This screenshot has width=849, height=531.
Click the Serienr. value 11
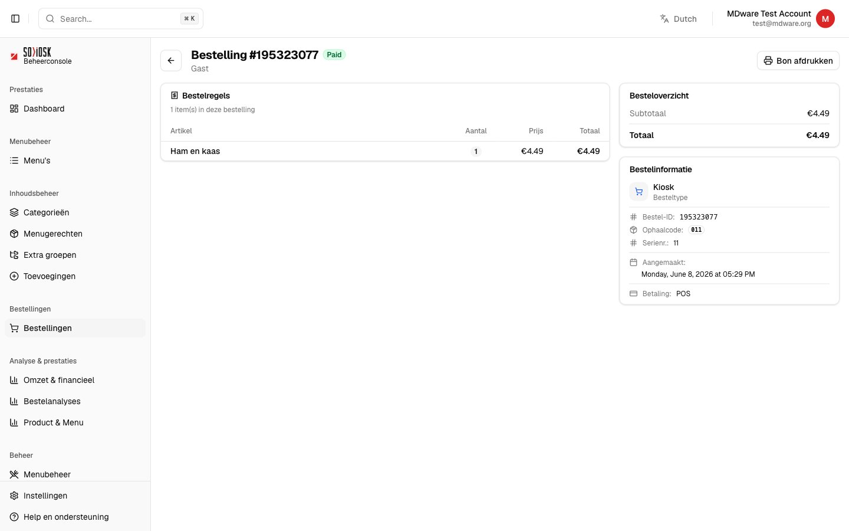tap(676, 243)
